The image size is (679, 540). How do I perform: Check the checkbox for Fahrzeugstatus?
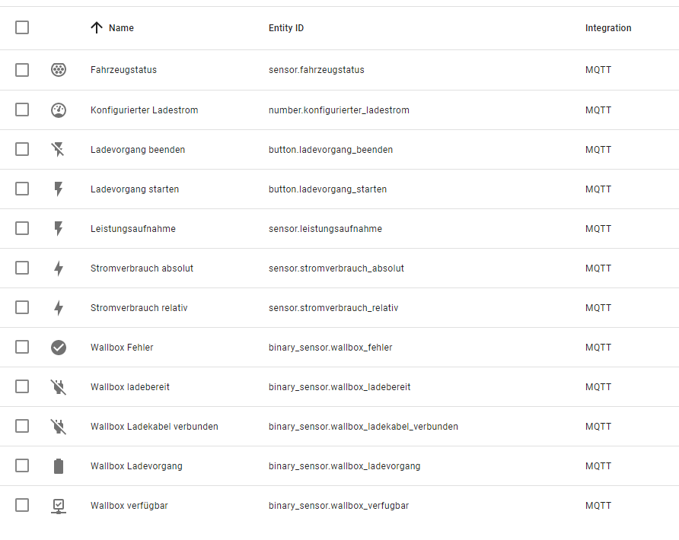coord(22,69)
